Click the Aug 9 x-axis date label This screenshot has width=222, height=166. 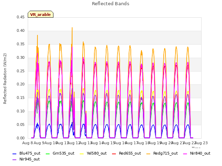tap(39, 143)
